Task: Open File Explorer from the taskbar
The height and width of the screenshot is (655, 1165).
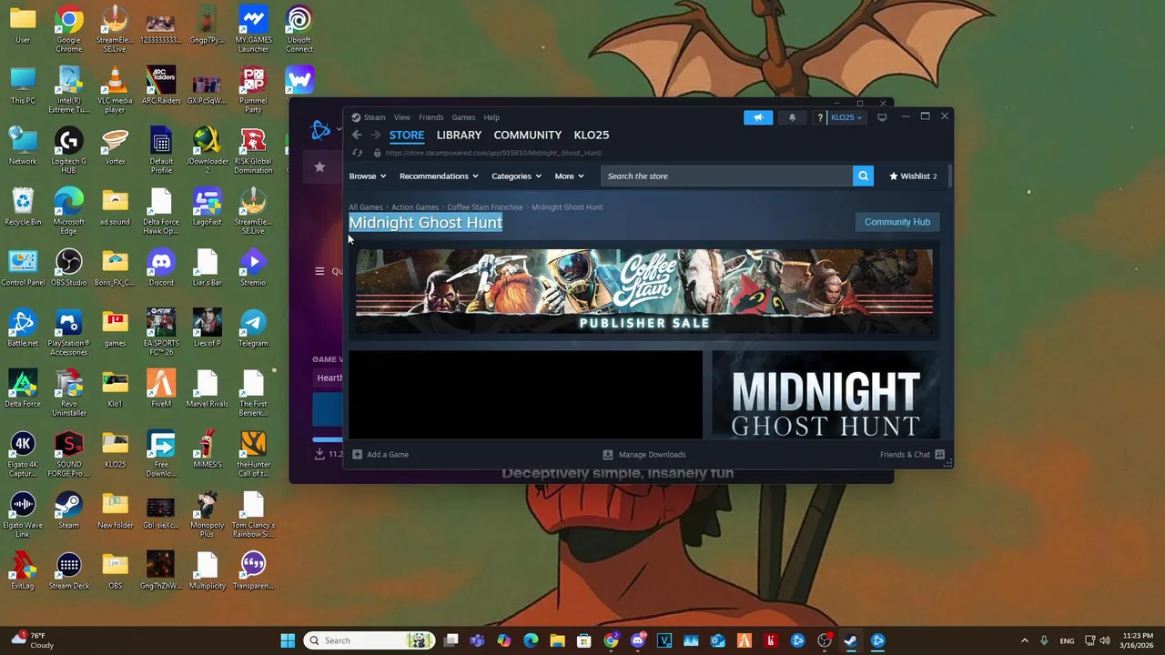Action: 557,640
